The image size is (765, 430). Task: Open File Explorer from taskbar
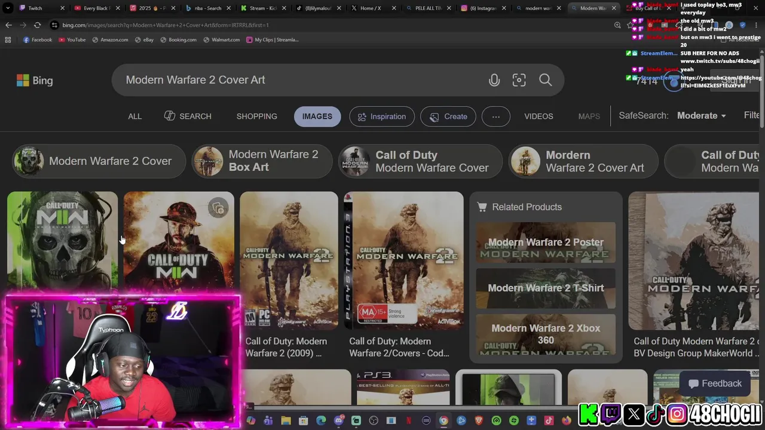click(x=286, y=420)
